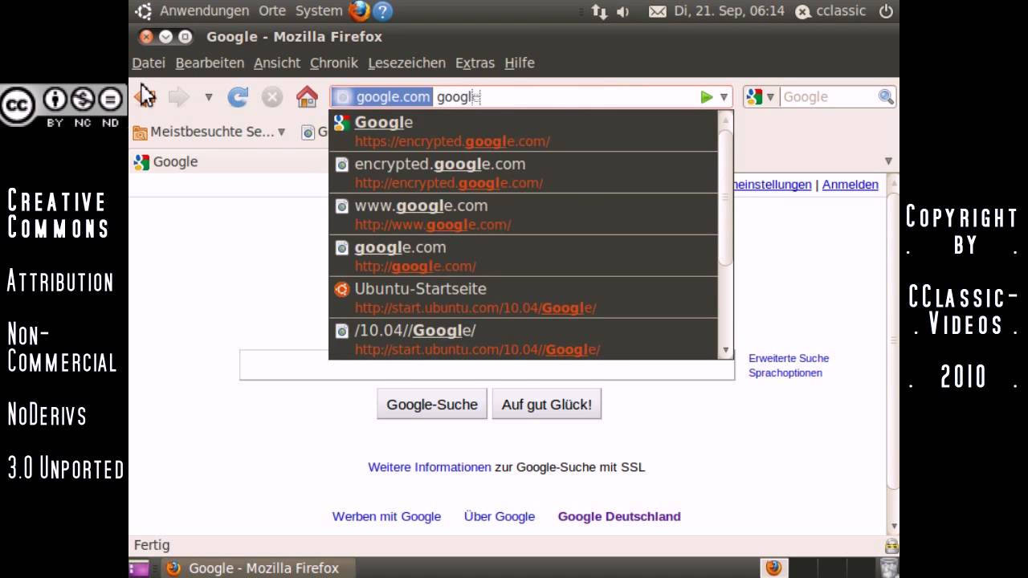Open the Über Google link
Viewport: 1028px width, 578px height.
[500, 517]
